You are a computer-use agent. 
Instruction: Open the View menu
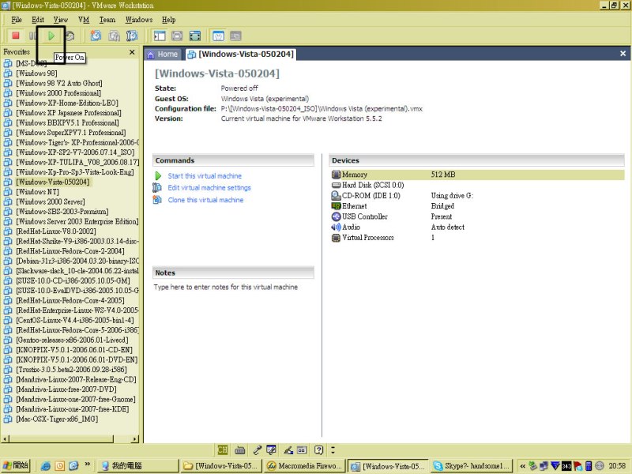(x=61, y=19)
